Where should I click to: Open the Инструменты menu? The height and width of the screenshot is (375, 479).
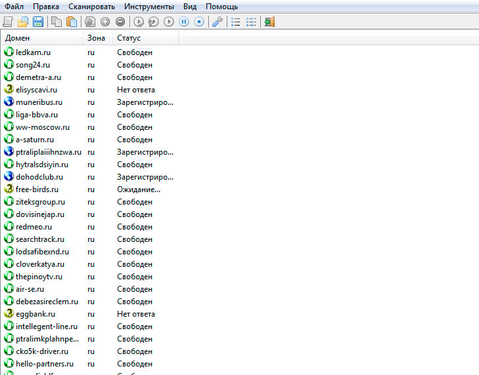[x=149, y=7]
